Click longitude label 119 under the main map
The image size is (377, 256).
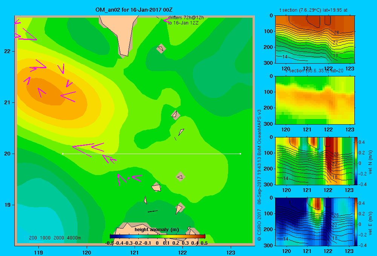38,252
